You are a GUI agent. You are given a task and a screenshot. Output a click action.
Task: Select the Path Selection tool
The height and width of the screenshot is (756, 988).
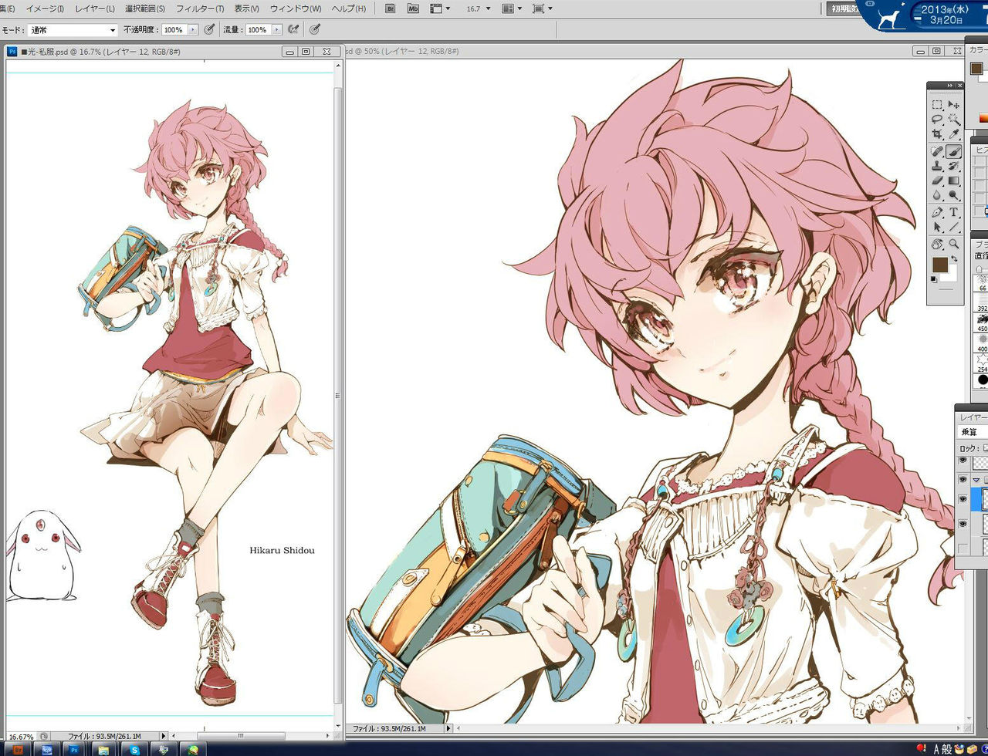pos(937,228)
